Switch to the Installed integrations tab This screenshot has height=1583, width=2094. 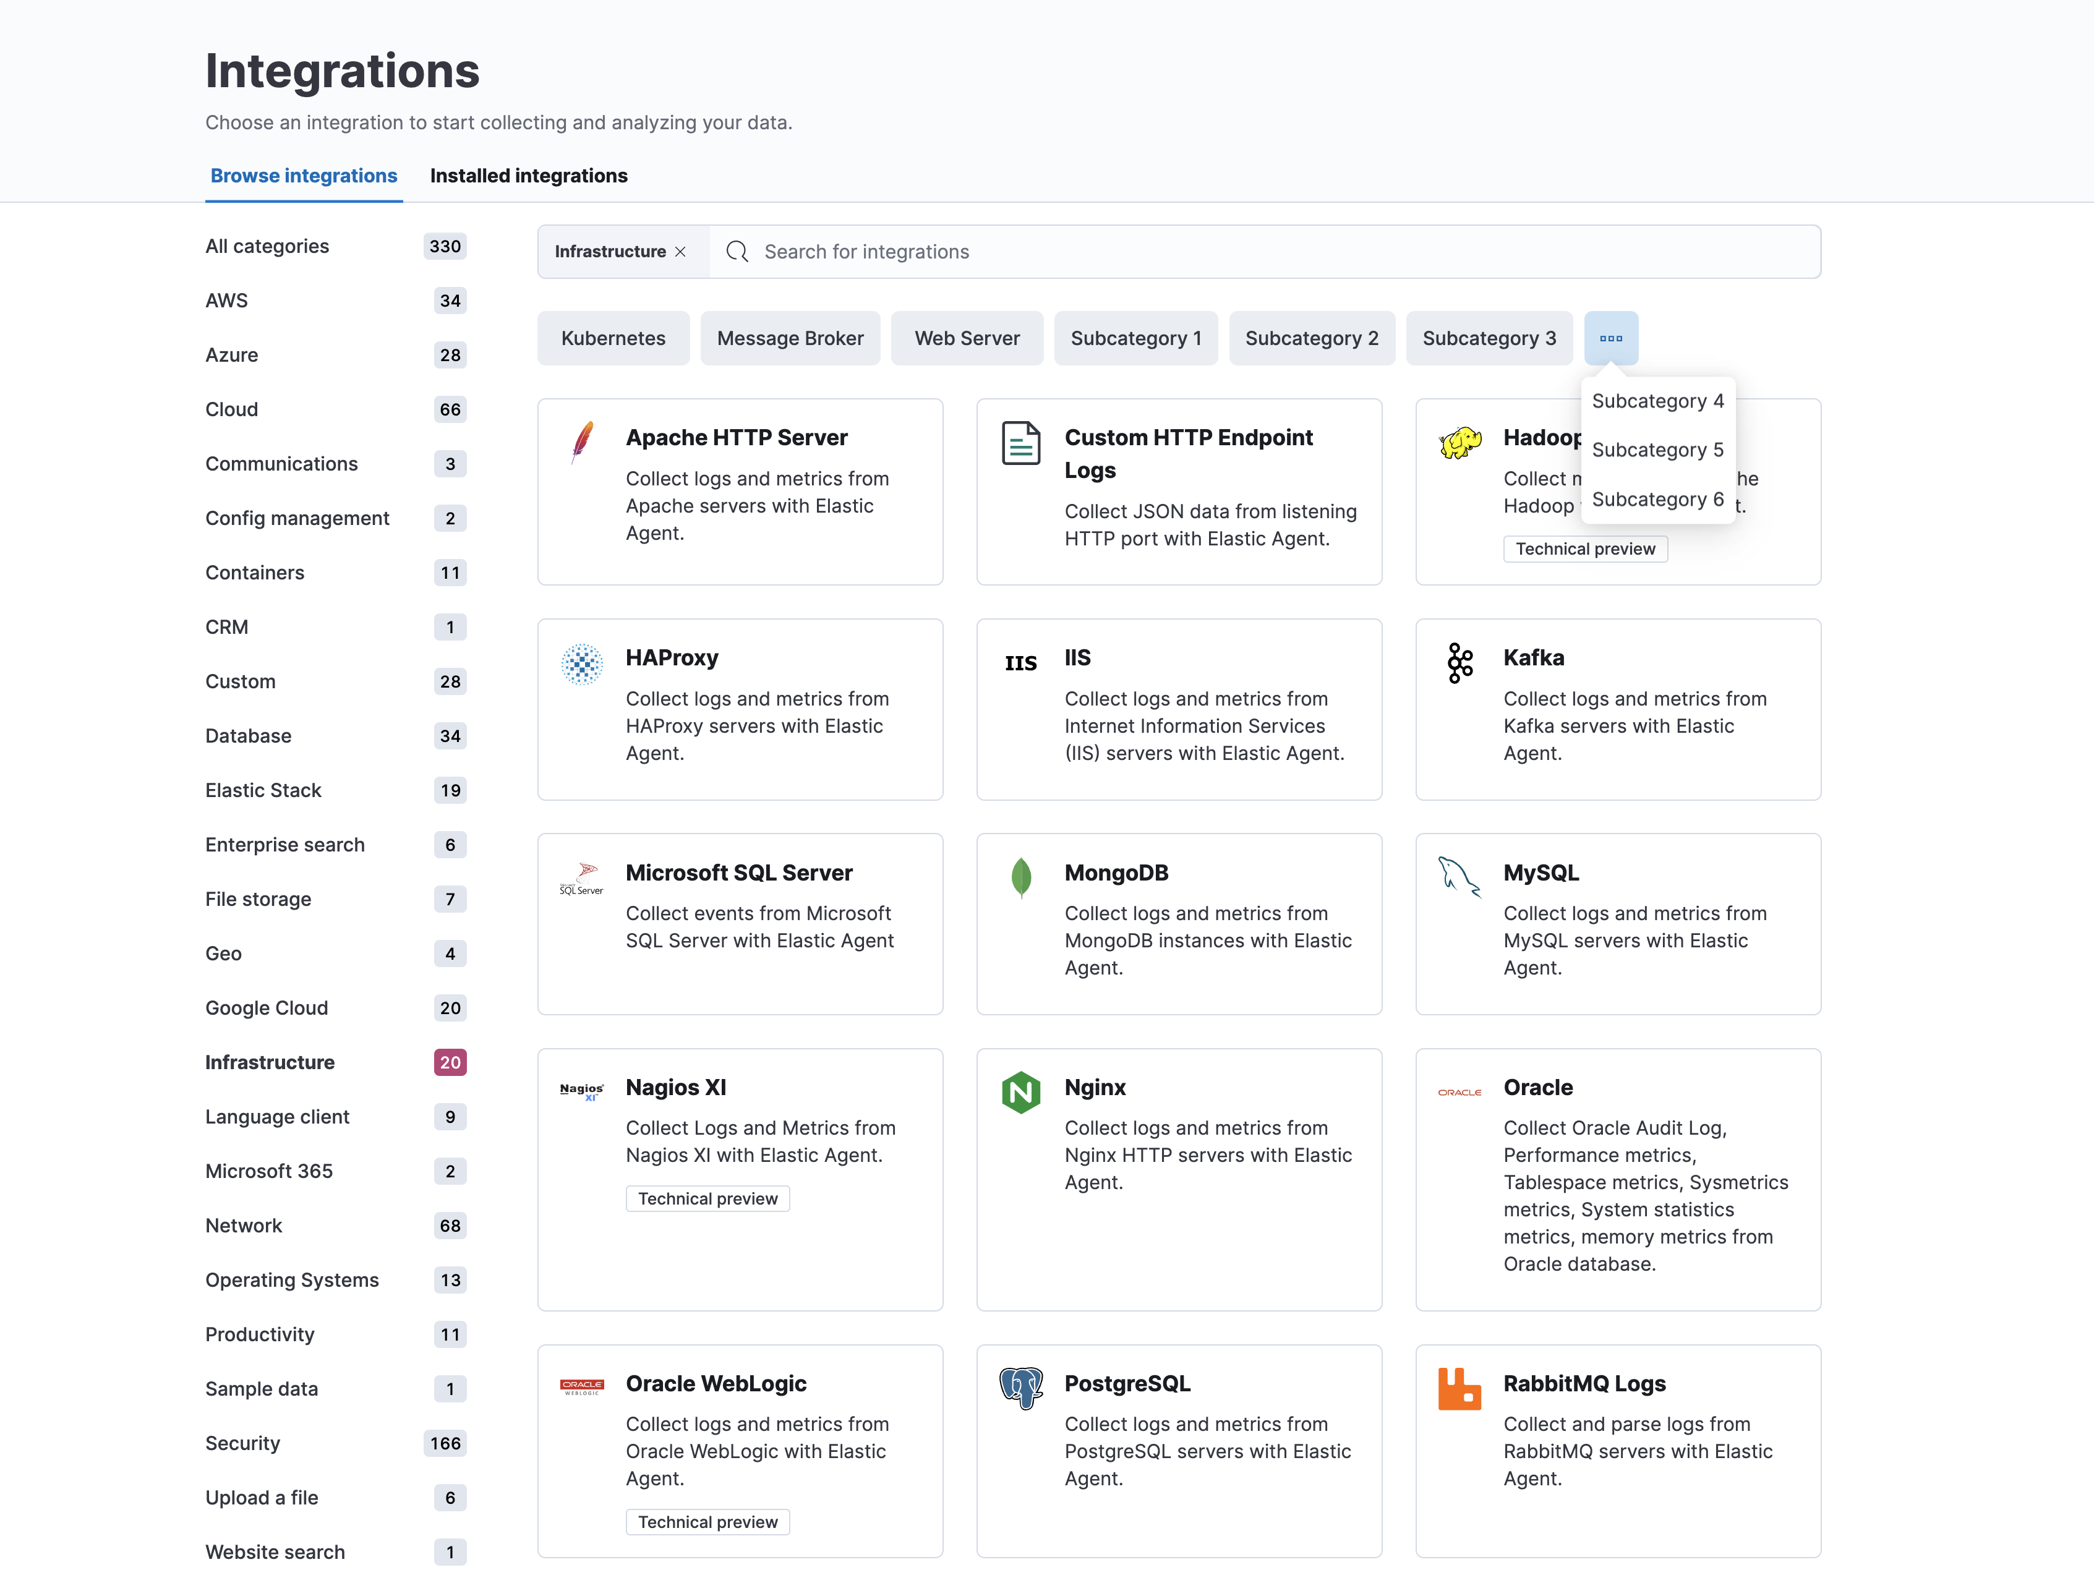(x=528, y=175)
